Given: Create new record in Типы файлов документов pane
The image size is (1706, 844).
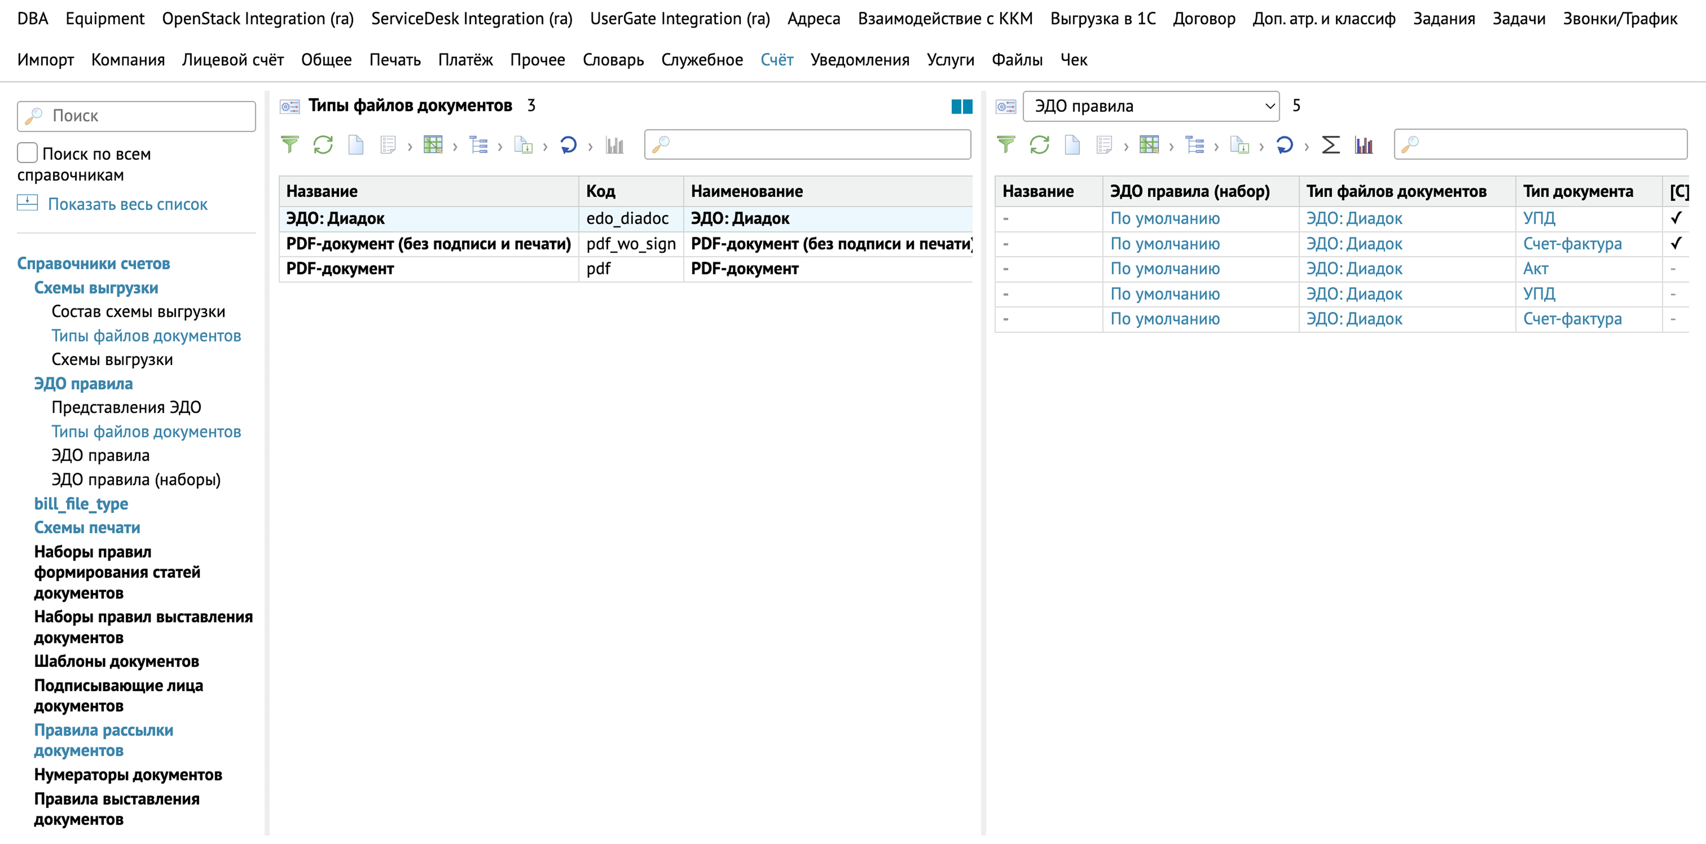Looking at the screenshot, I should click(x=356, y=144).
